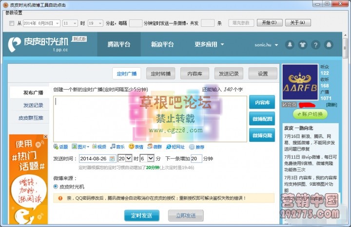Click the 立即发送 button
The image size is (351, 227).
coord(186,215)
